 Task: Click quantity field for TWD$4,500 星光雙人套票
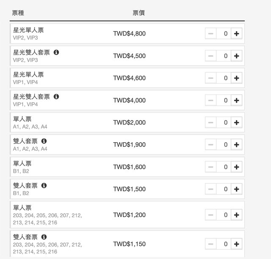224,56
